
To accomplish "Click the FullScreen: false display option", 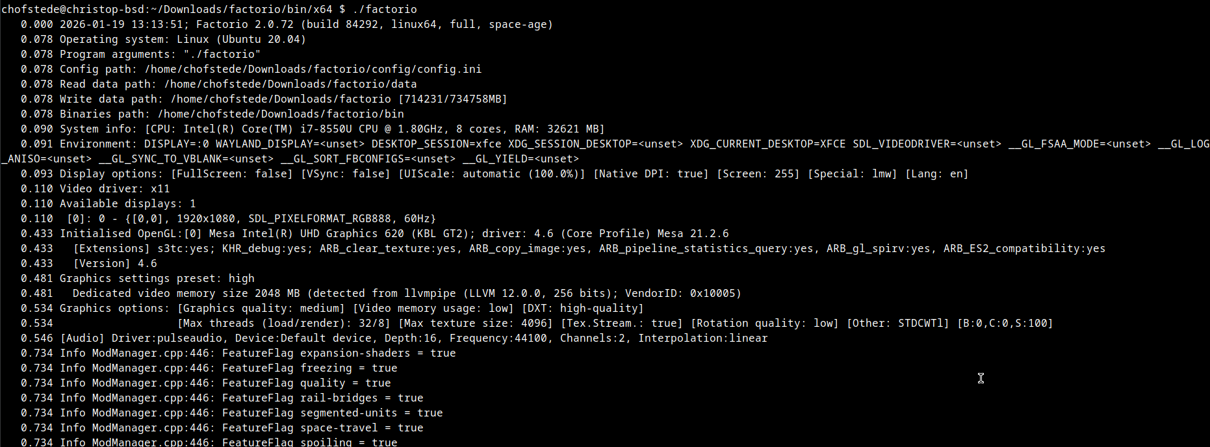I will (231, 173).
